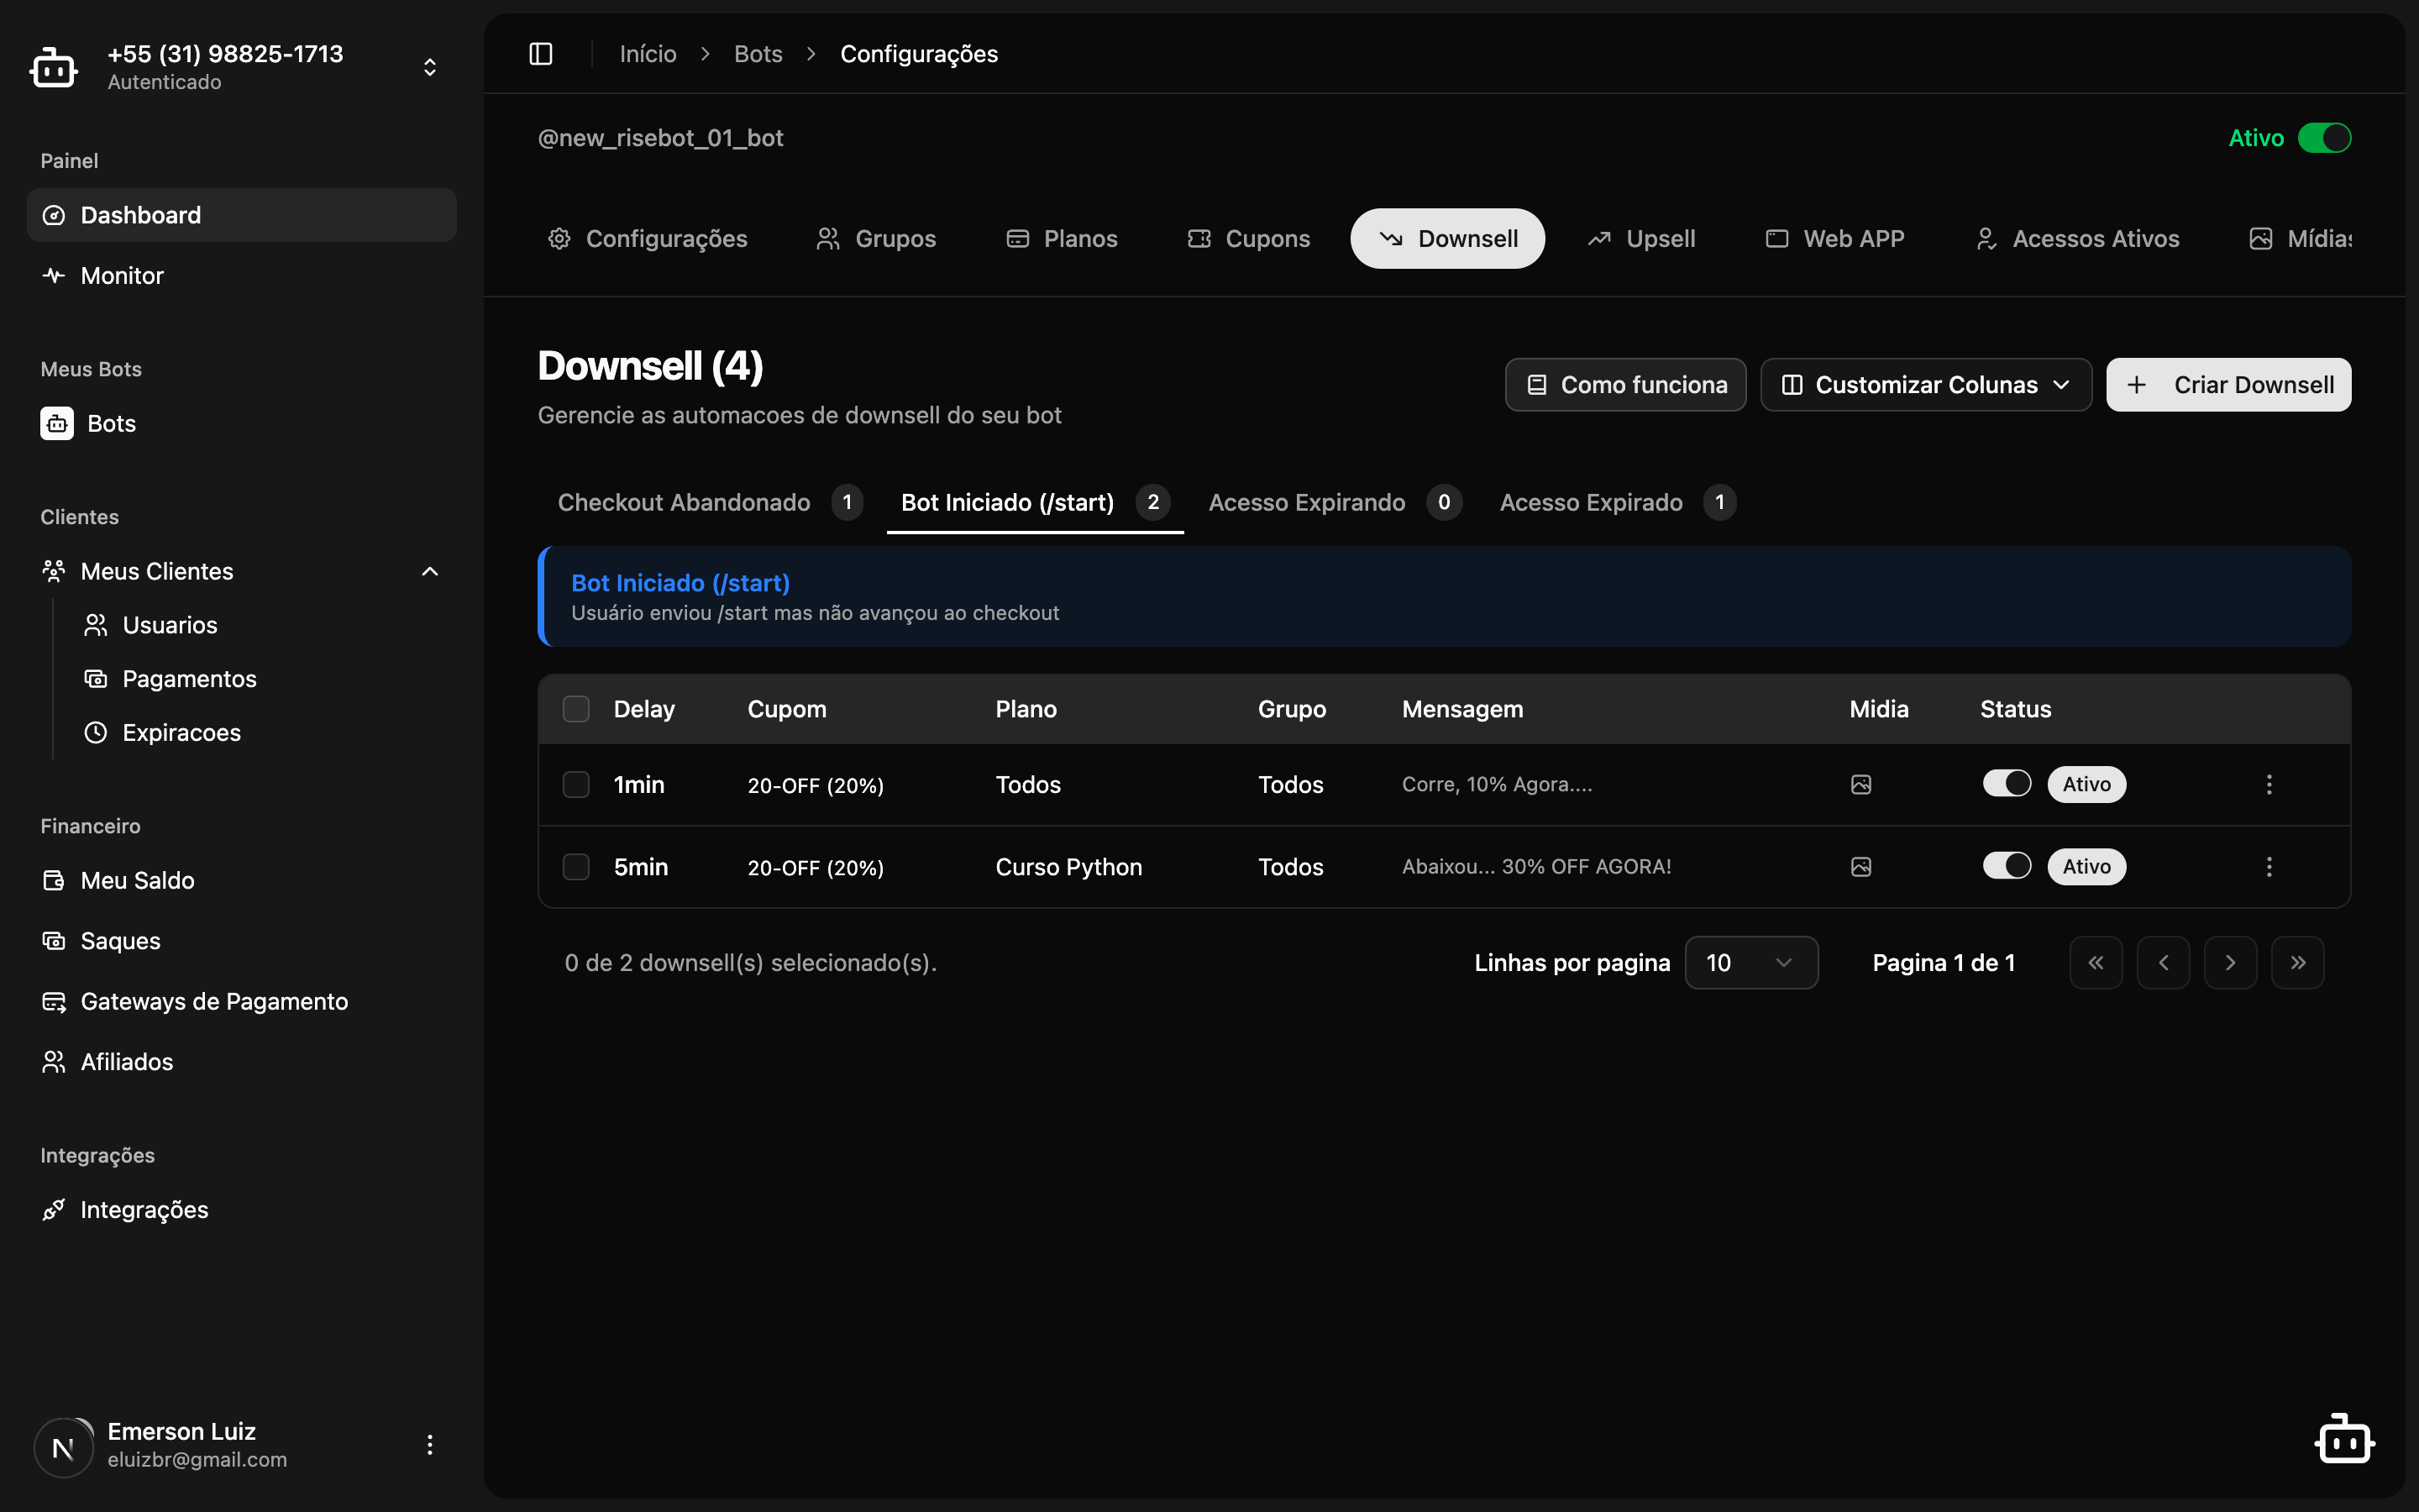Click the Cupom column header

[x=787, y=709]
